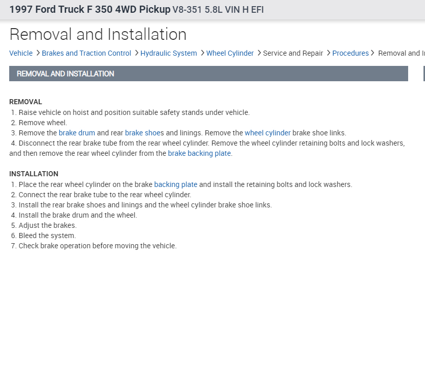Image resolution: width=425 pixels, height=376 pixels.
Task: Collapse the REMOVAL AND INSTALLATION section header
Action: (208, 74)
